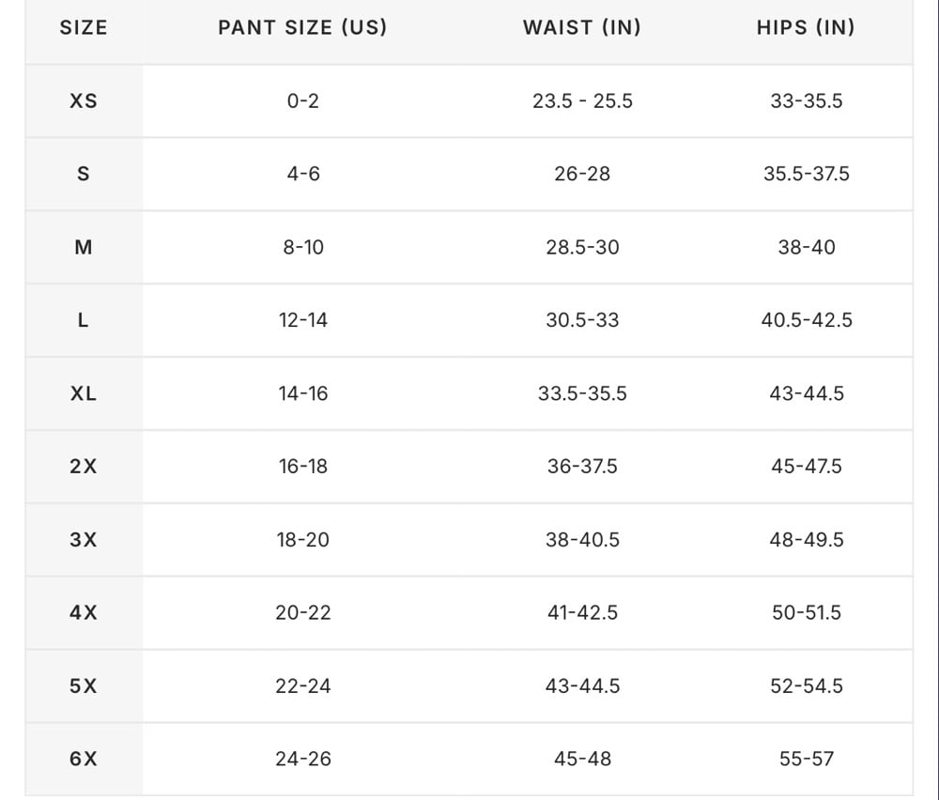Viewport: 939px width, 800px height.
Task: Select the XS size row label
Action: [84, 101]
